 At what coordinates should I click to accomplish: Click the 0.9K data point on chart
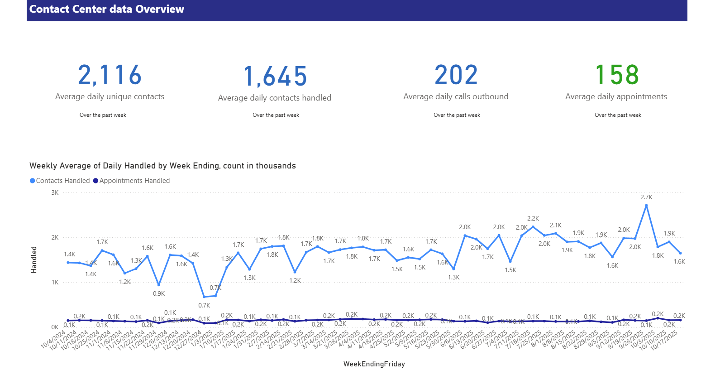[x=158, y=285]
